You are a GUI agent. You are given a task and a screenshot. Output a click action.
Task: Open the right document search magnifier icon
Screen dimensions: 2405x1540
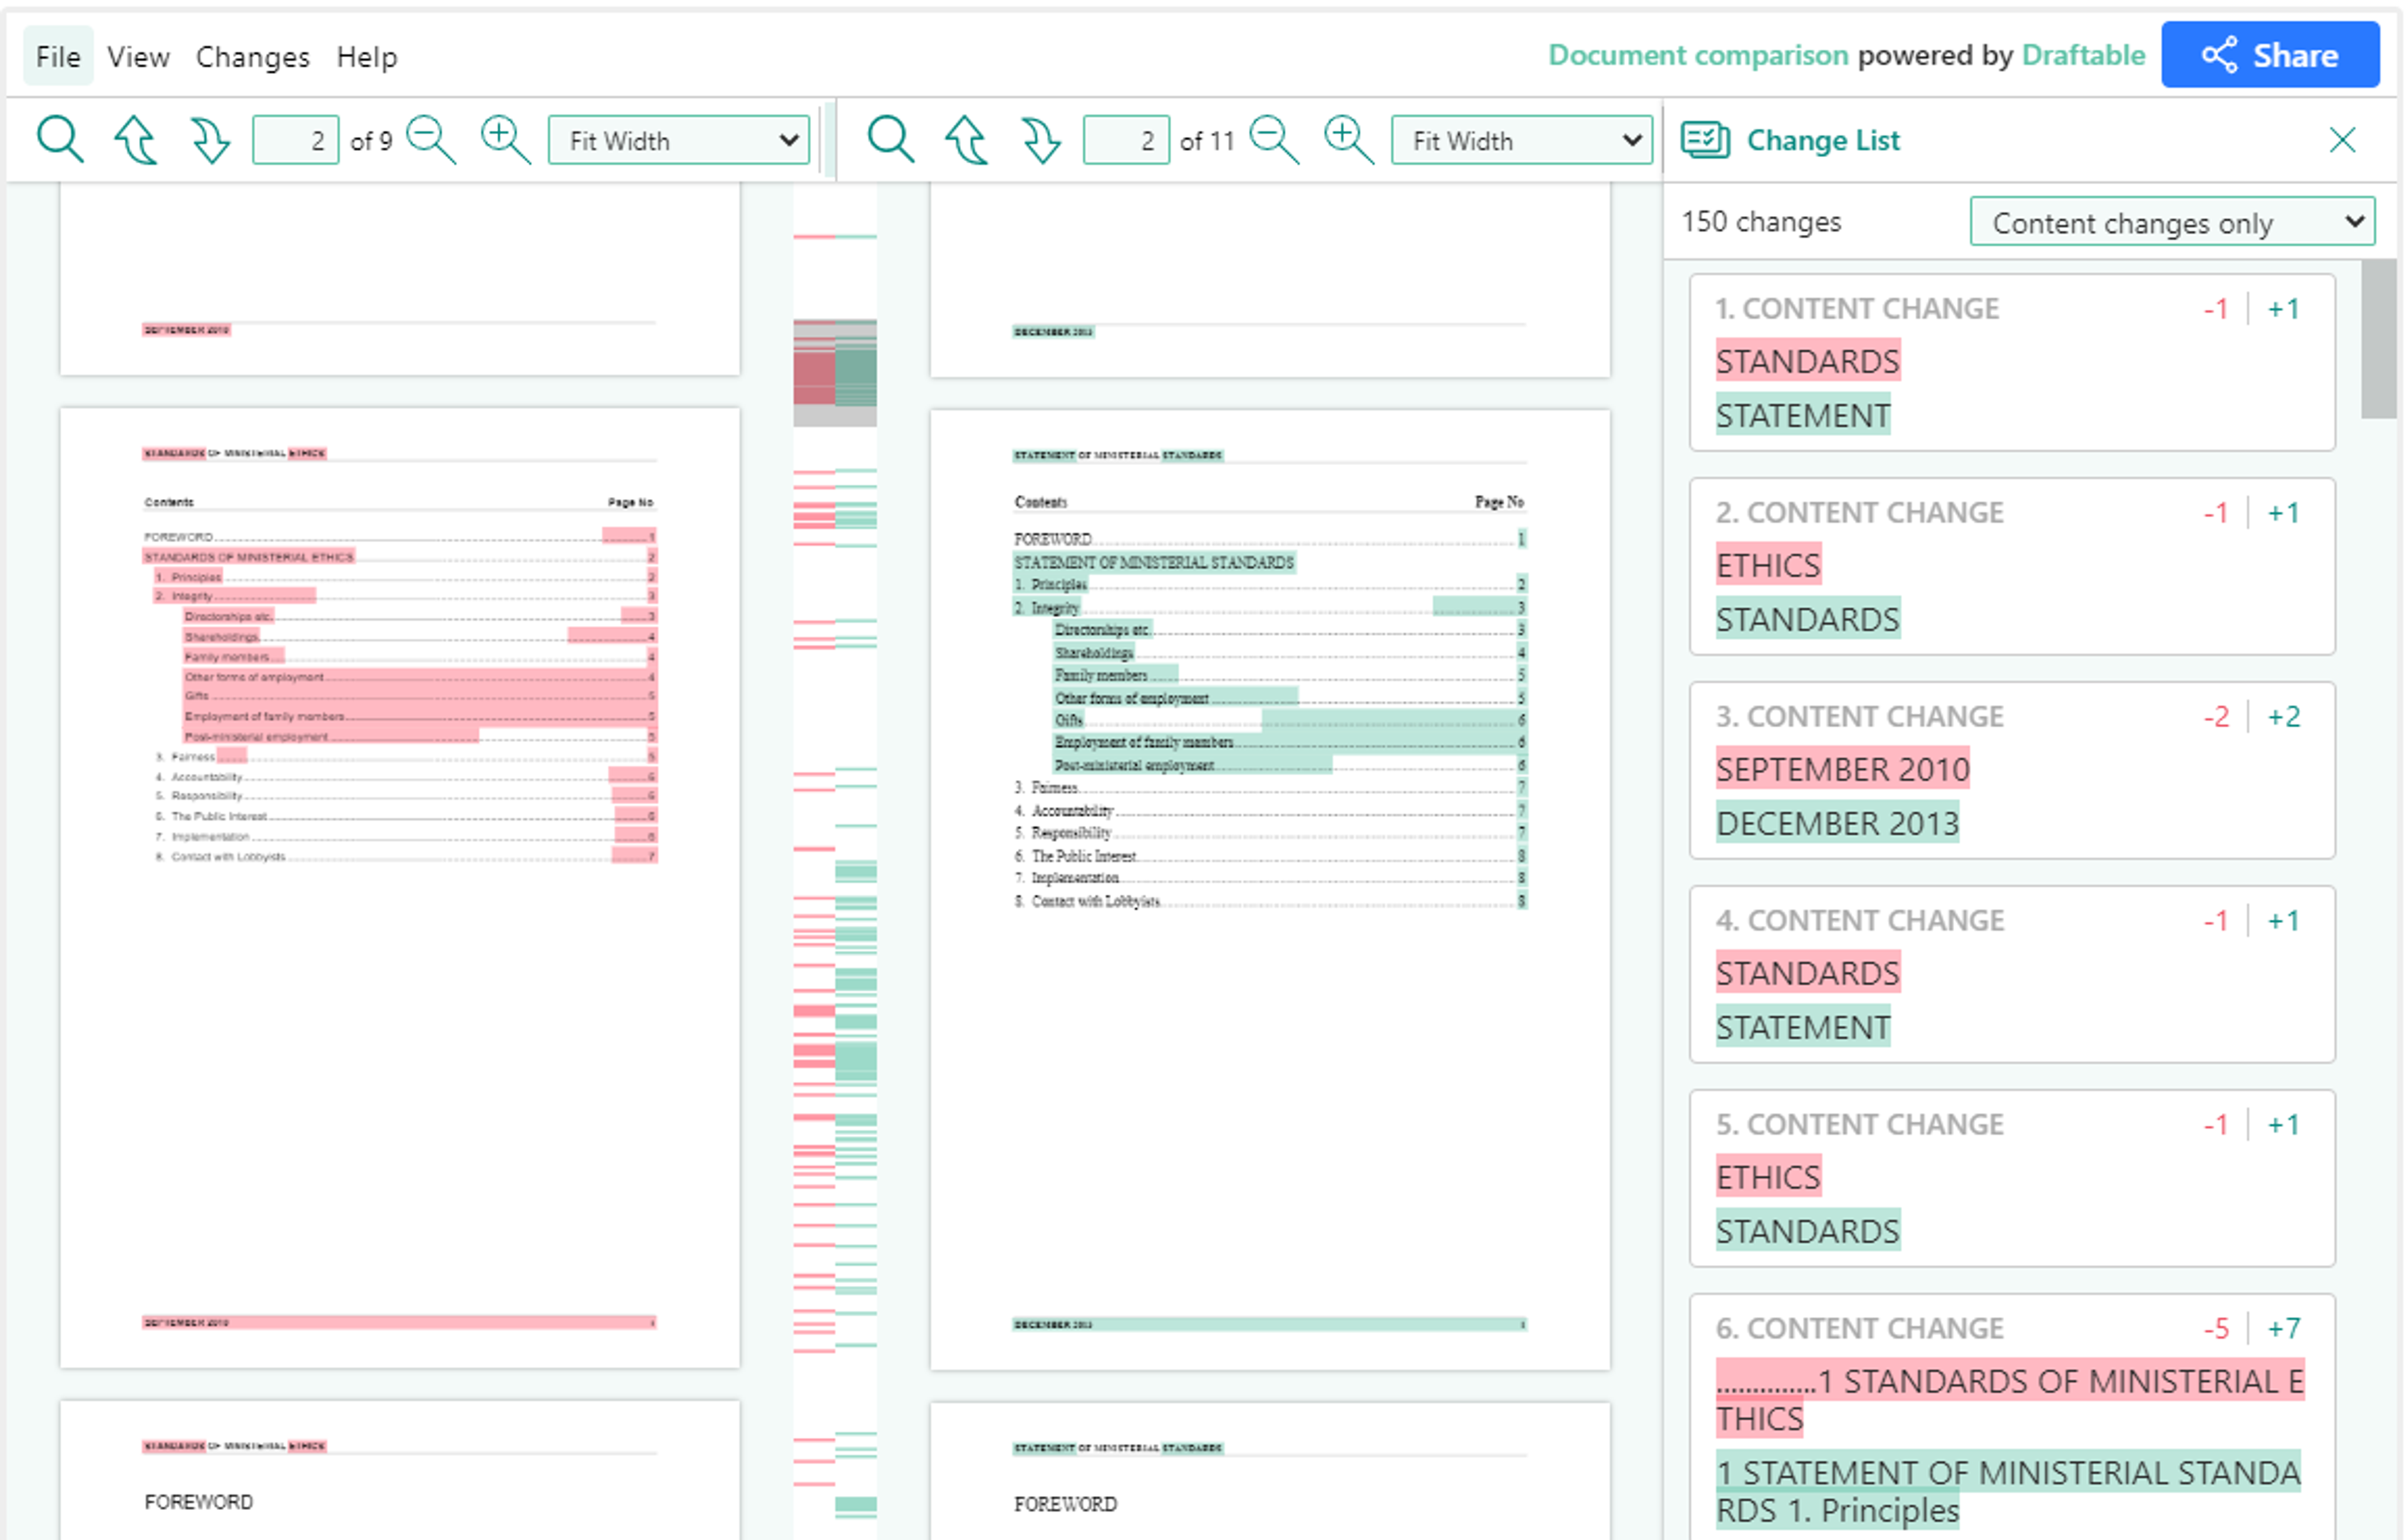[x=891, y=139]
